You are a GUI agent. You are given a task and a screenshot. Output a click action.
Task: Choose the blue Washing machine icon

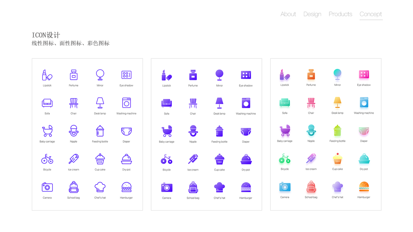tap(364, 102)
